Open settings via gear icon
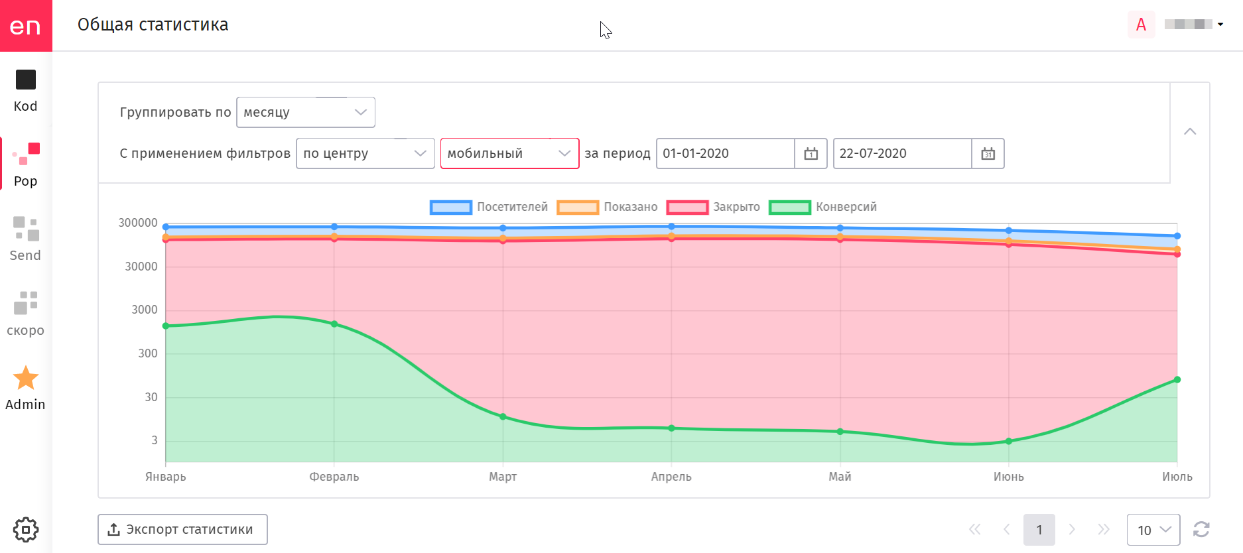The width and height of the screenshot is (1243, 553). (x=26, y=530)
